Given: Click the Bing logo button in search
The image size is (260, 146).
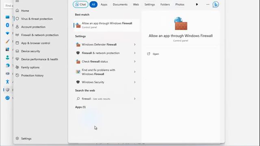Looking at the screenshot, I should click(216, 4).
